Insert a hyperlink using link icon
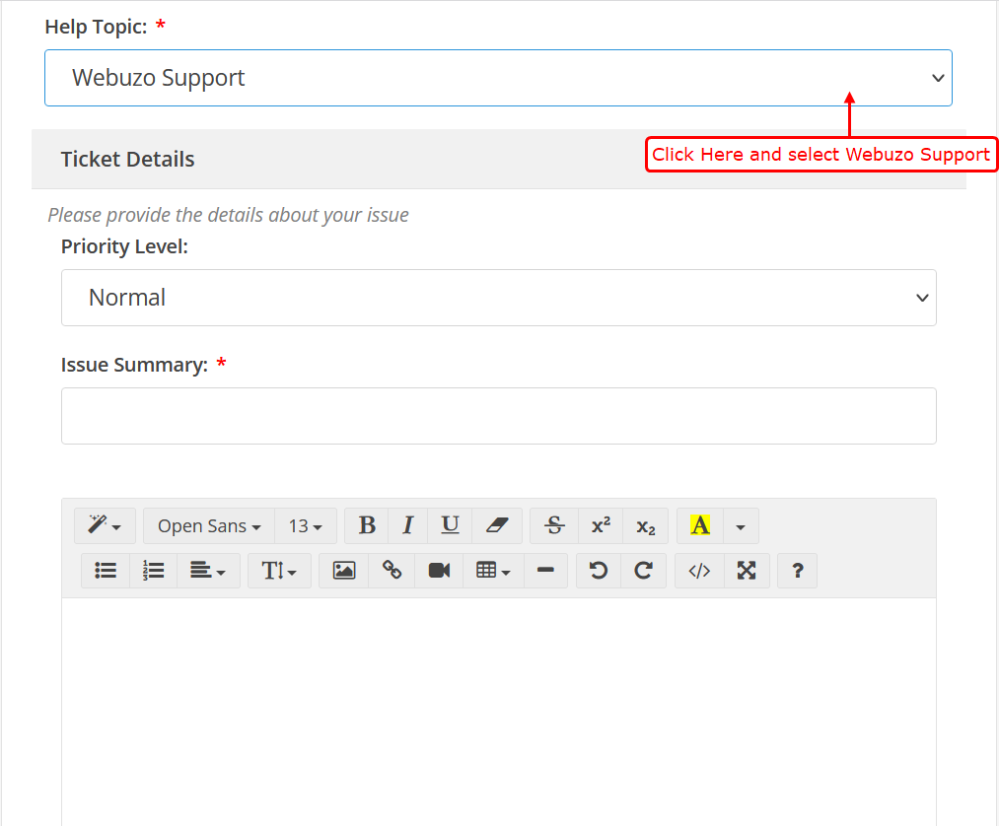The image size is (999, 826). 392,571
